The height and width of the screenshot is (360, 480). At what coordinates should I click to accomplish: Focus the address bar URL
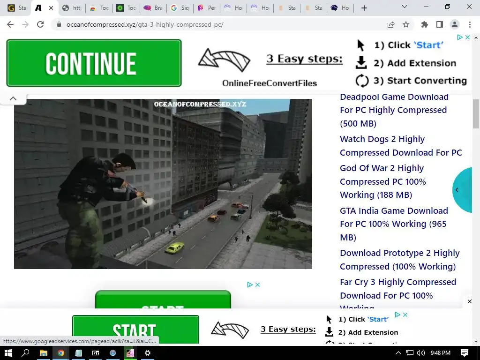click(x=145, y=24)
